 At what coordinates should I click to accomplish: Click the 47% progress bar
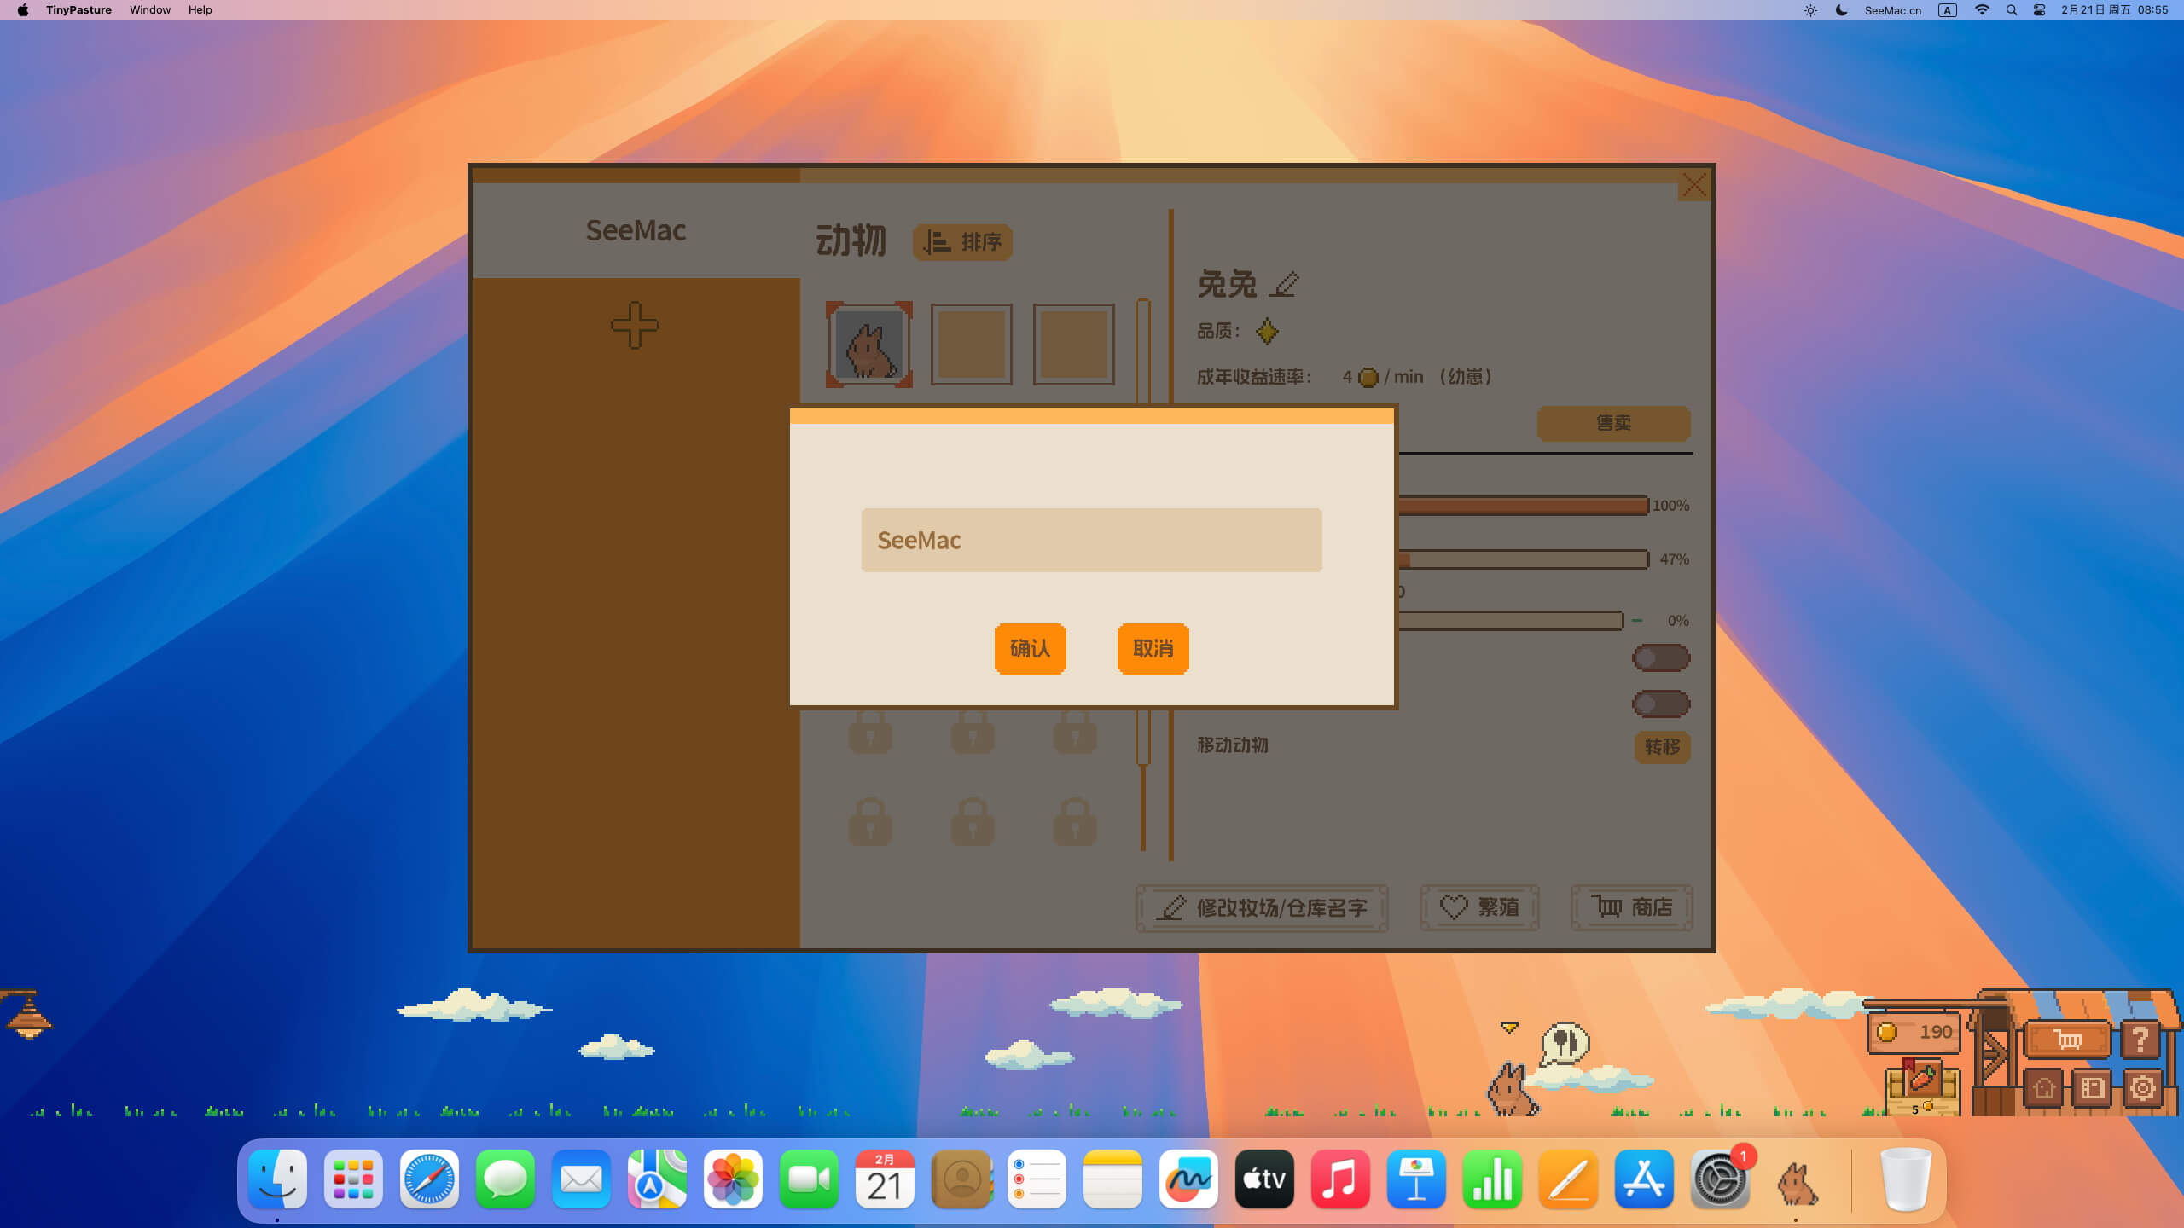(1523, 559)
